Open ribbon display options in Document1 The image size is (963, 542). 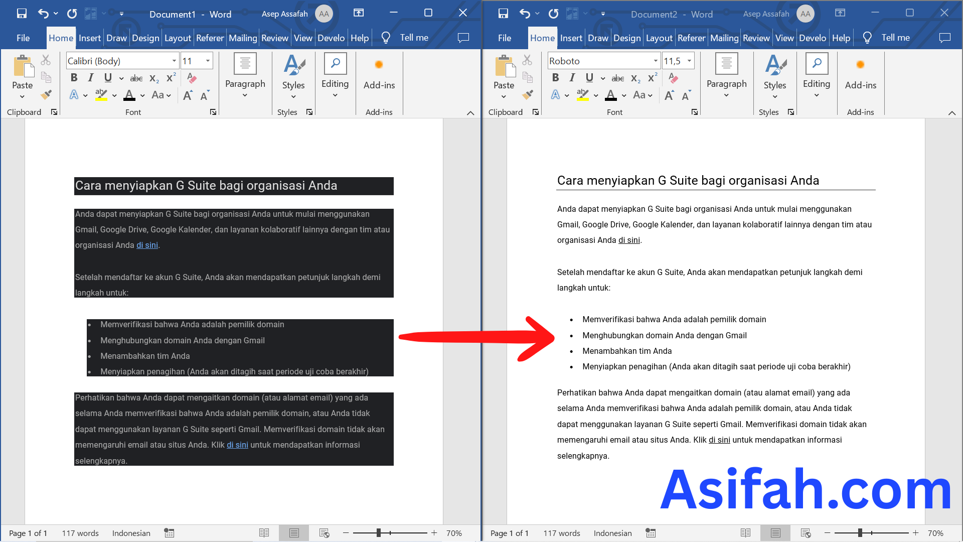click(x=359, y=13)
